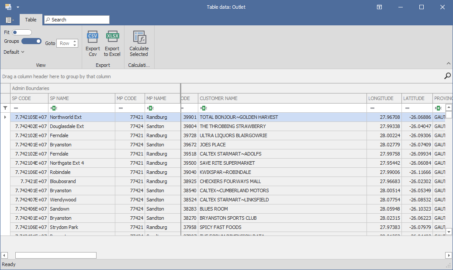This screenshot has width=453, height=270.
Task: Turn off the Groups toggle switch
Action: (31, 41)
